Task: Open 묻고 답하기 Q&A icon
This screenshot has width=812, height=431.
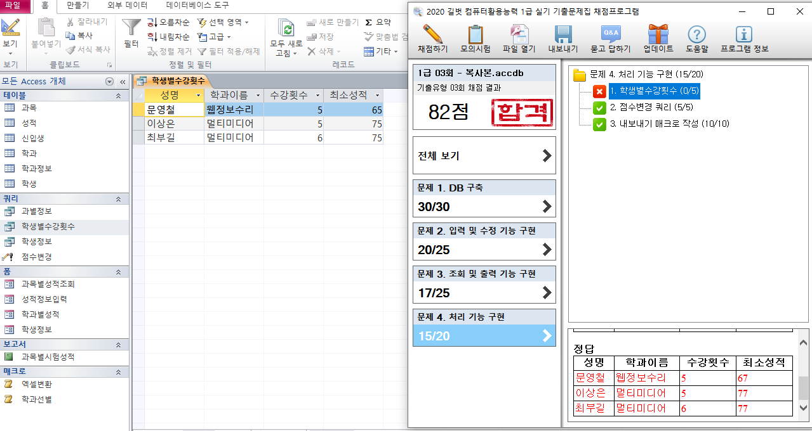Action: click(x=610, y=34)
